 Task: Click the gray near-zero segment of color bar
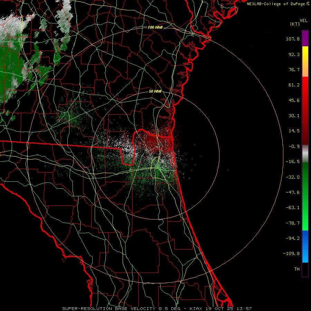[x=305, y=154]
